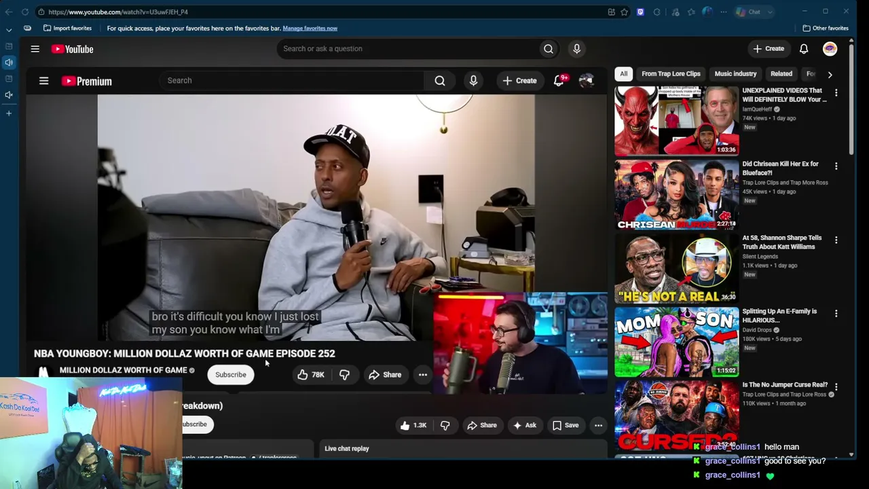Toggle the favorite star in the address bar
869x489 pixels.
pos(624,12)
